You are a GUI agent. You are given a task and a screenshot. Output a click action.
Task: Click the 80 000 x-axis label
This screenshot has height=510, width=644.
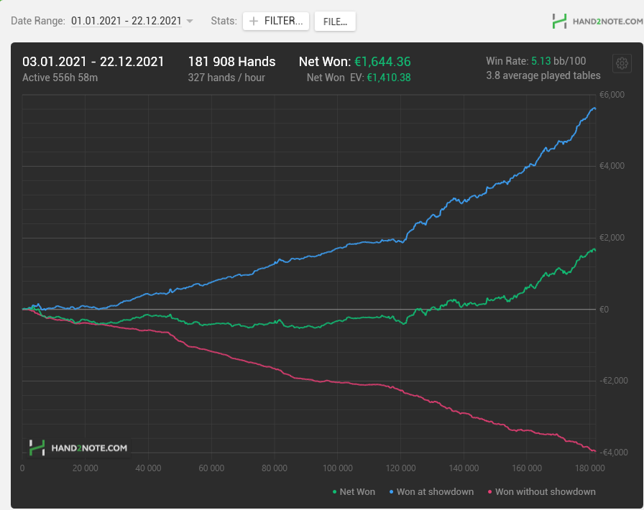click(x=275, y=468)
